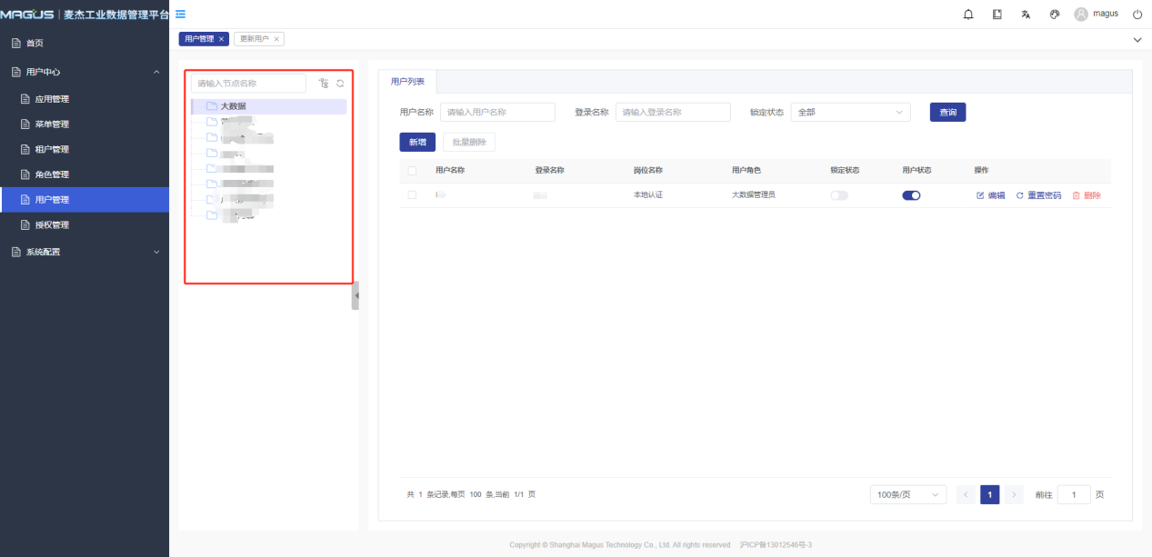Check the select-all checkbox in table header

[412, 171]
